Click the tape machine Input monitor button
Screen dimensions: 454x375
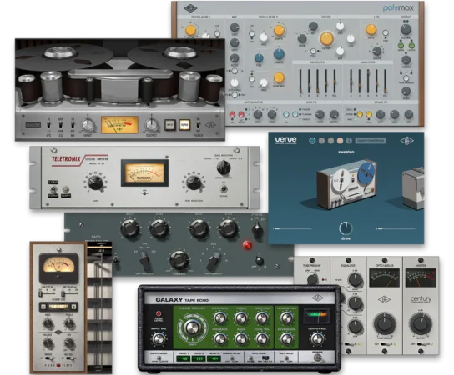coord(170,125)
